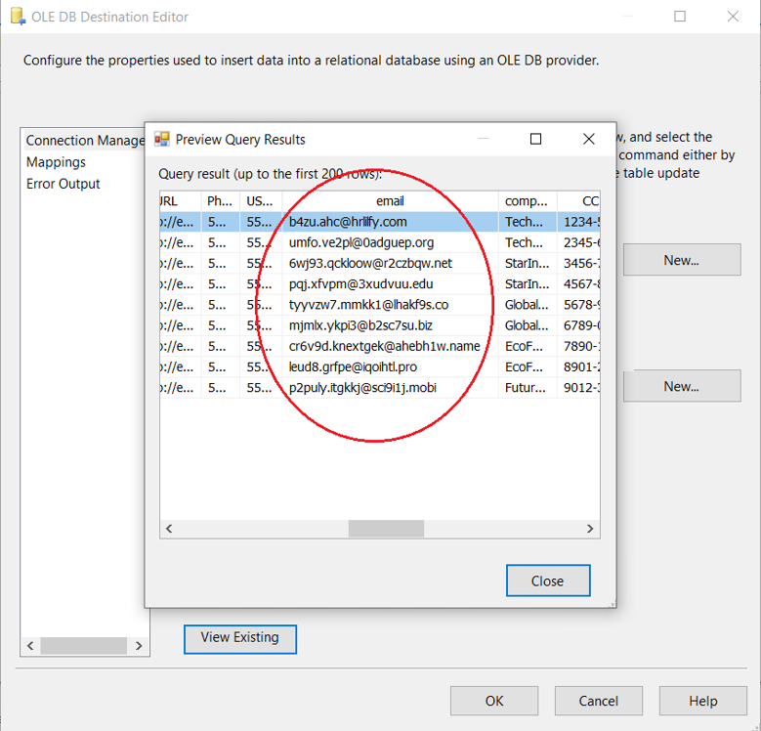The width and height of the screenshot is (761, 731).
Task: Close the Preview Query Results window
Action: (588, 139)
